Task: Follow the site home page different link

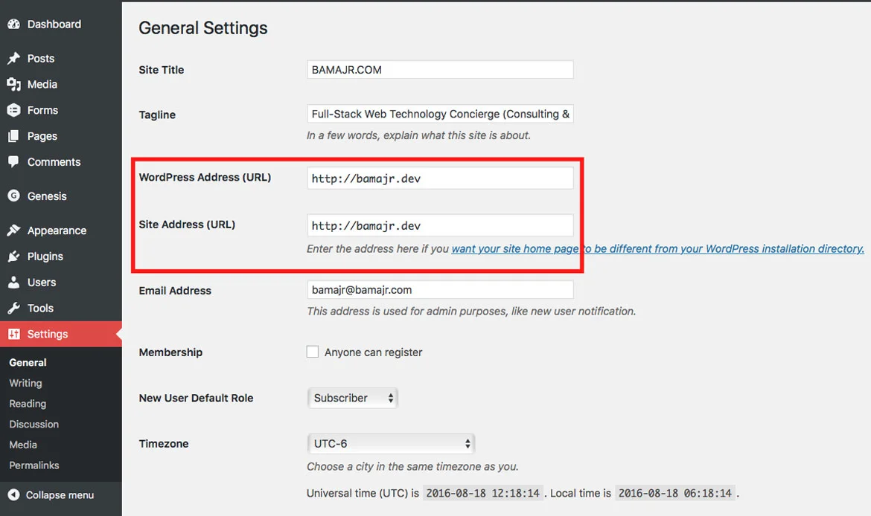Action: coord(657,249)
